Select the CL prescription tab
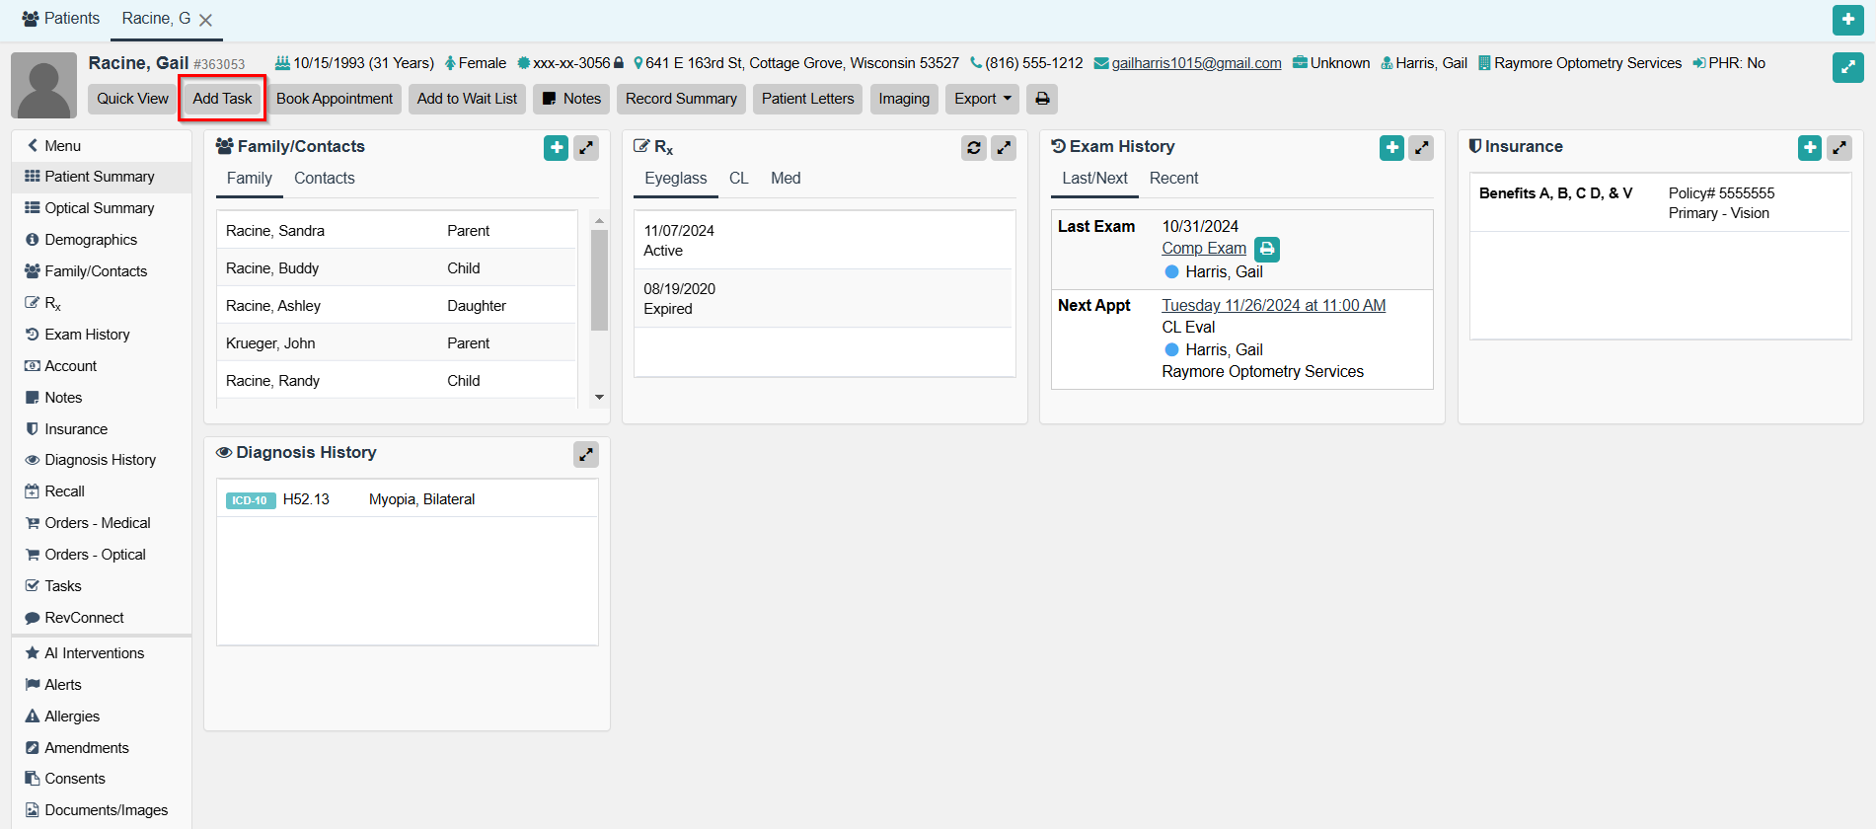This screenshot has width=1876, height=829. click(738, 179)
